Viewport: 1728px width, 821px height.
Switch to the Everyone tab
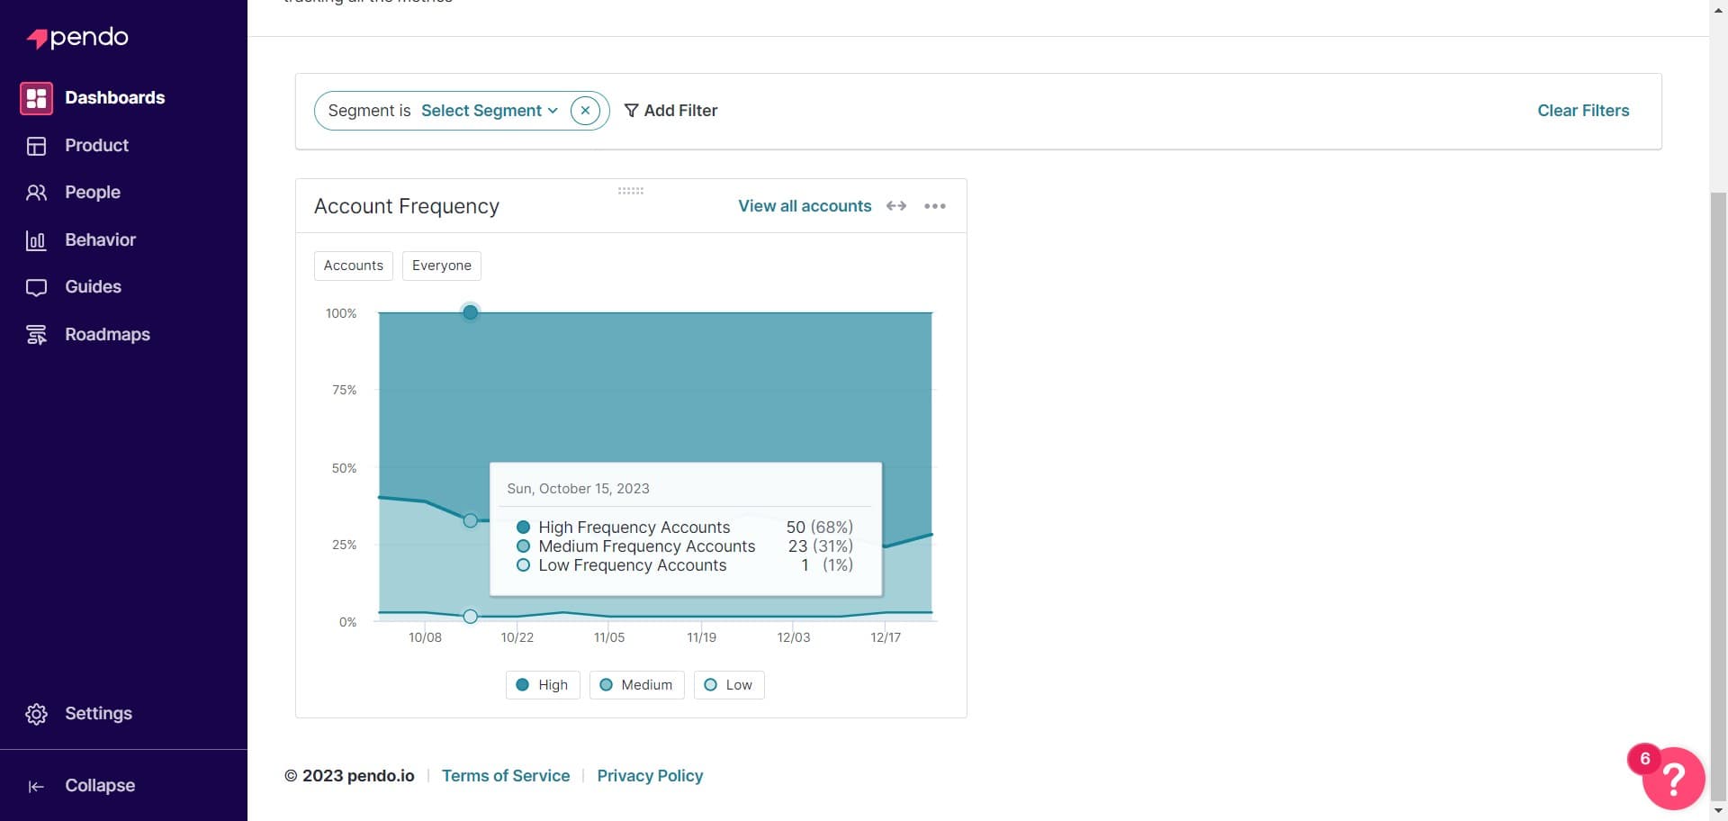tap(441, 265)
